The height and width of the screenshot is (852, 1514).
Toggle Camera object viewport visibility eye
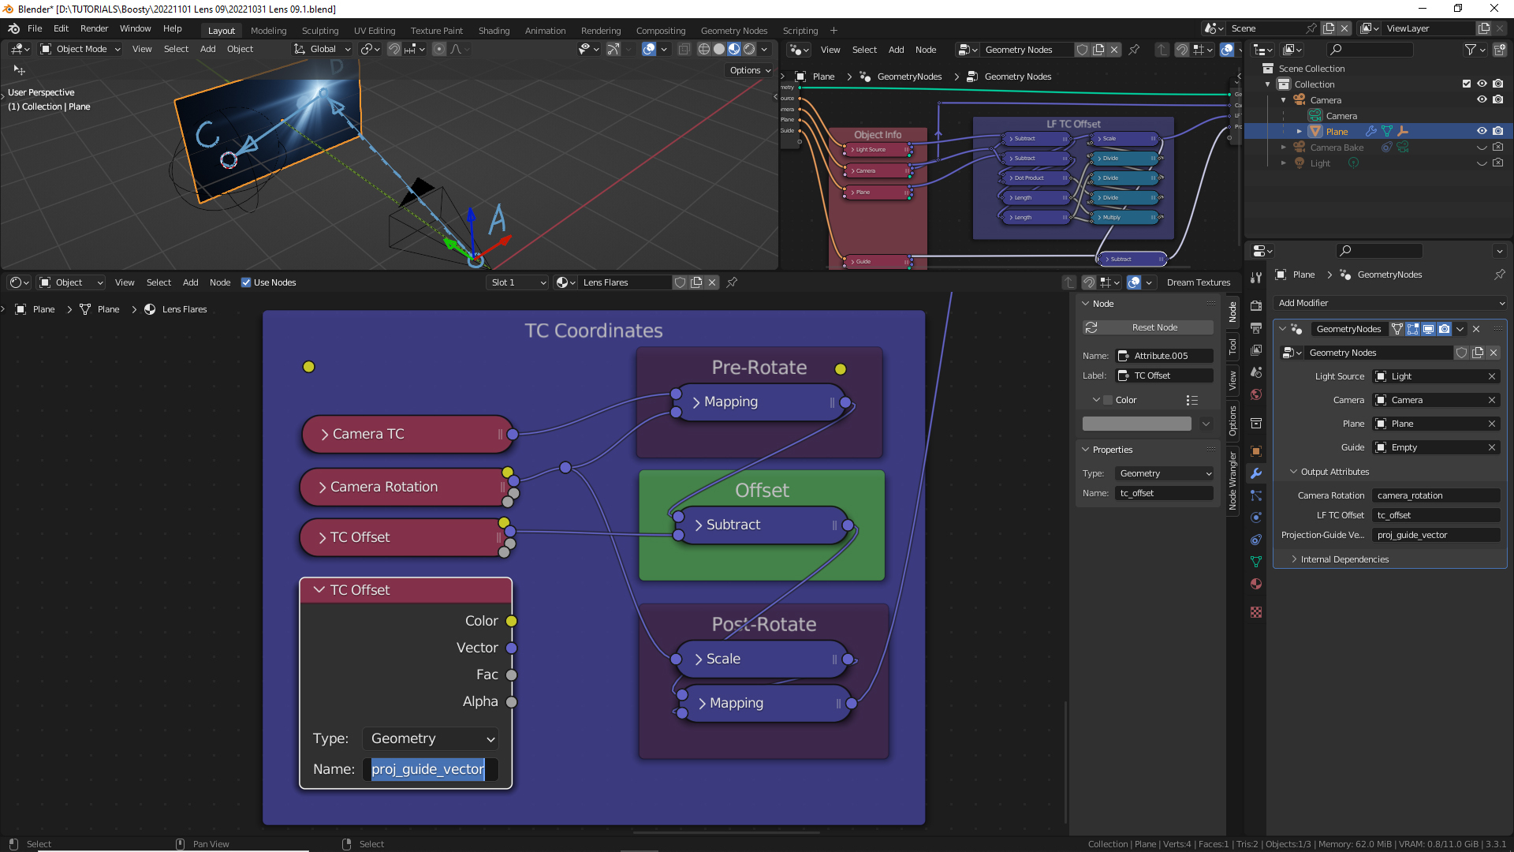point(1482,99)
